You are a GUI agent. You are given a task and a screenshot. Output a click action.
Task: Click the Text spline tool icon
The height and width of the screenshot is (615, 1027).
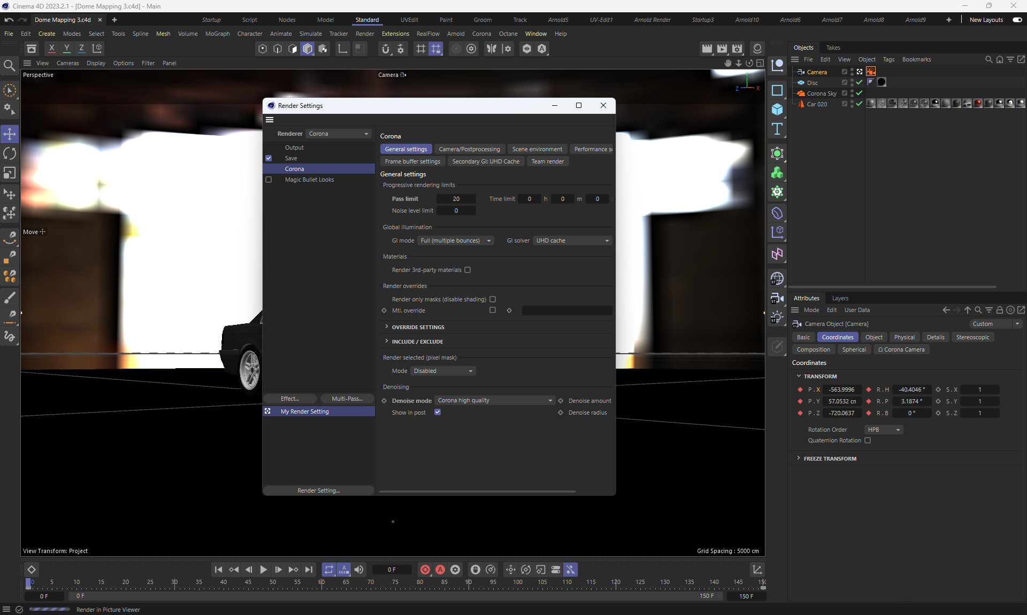tap(777, 129)
